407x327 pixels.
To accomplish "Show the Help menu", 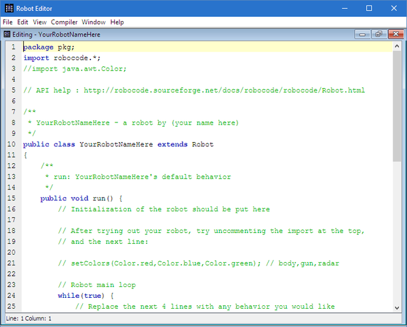I will coord(117,22).
